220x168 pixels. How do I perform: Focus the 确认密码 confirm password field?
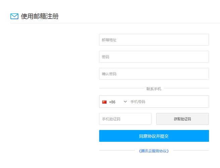click(x=154, y=74)
